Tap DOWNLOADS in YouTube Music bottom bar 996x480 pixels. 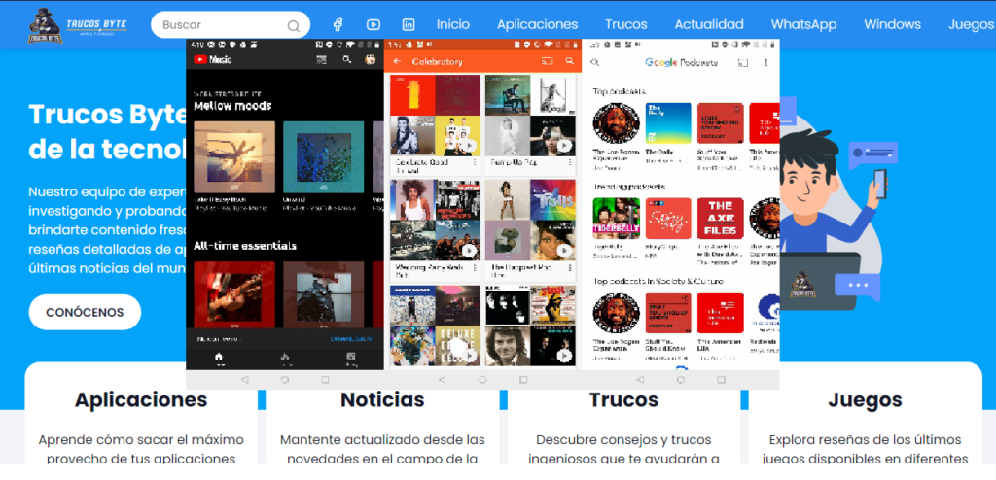[351, 339]
